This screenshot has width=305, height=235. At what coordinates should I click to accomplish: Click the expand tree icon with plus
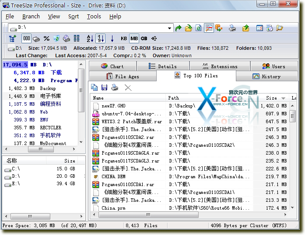(x=12, y=38)
